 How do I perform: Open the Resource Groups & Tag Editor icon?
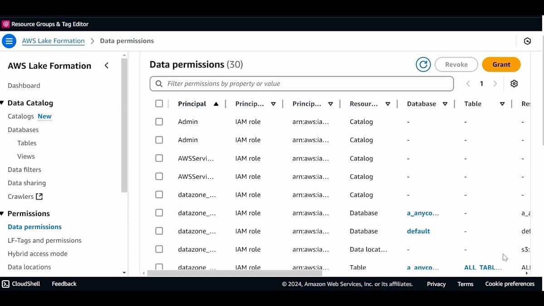pos(5,24)
